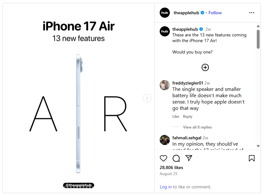Open freddyziegler01 profile picture
The height and width of the screenshot is (195, 265).
click(165, 85)
